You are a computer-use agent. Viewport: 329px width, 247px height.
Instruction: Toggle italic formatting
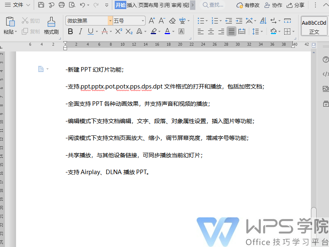[81, 31]
